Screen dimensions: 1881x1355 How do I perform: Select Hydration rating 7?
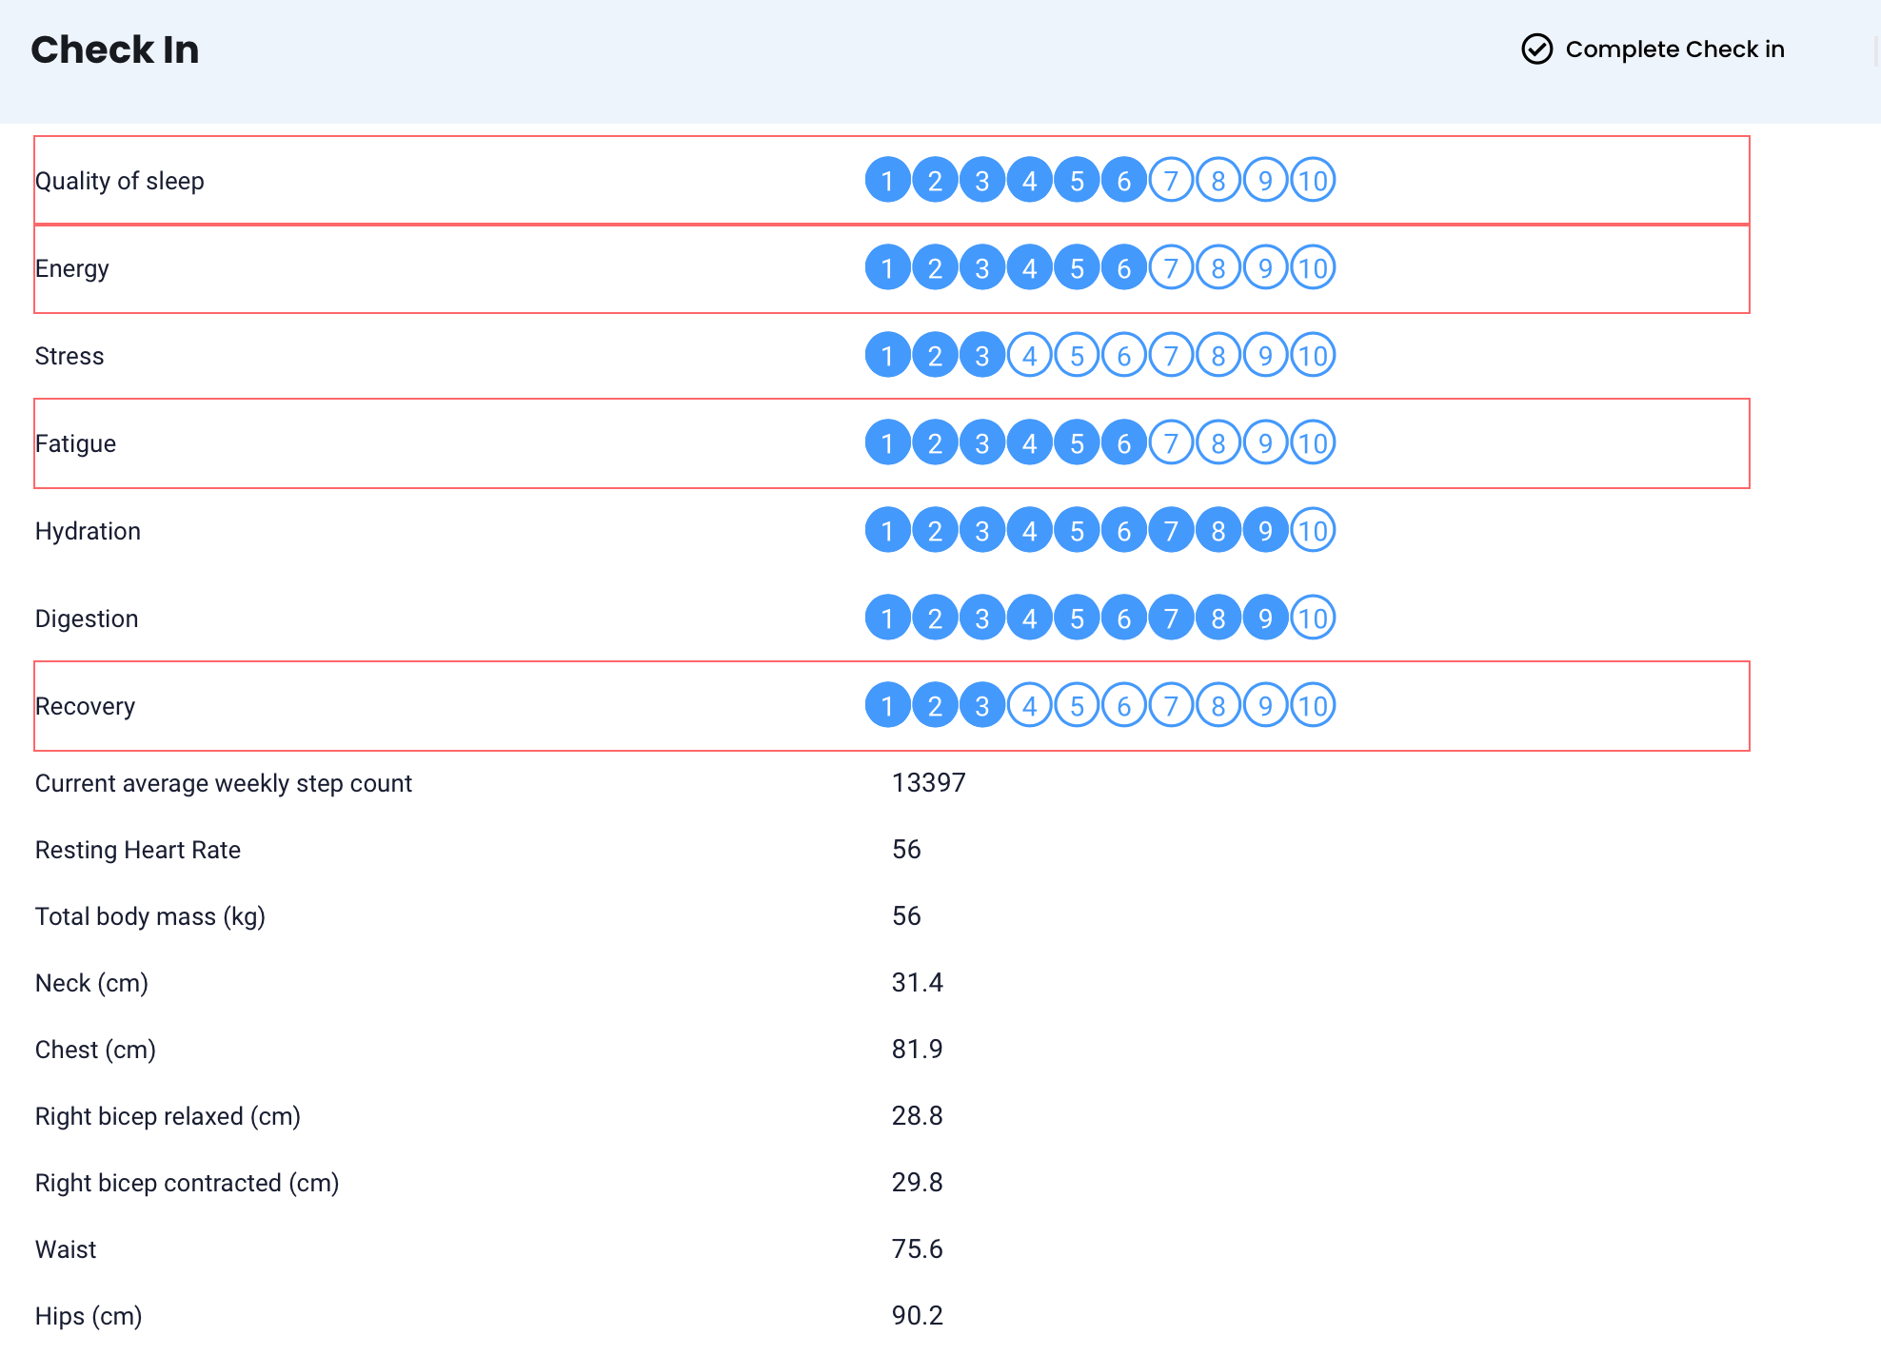(x=1171, y=531)
